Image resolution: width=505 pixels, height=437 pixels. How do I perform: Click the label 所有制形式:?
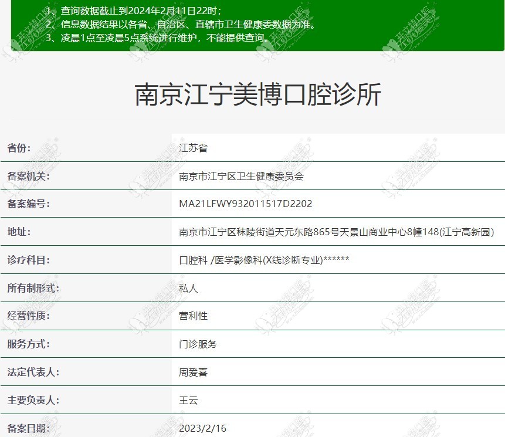point(33,288)
